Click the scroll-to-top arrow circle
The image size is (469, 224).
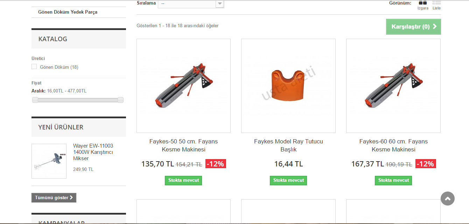coord(448,199)
